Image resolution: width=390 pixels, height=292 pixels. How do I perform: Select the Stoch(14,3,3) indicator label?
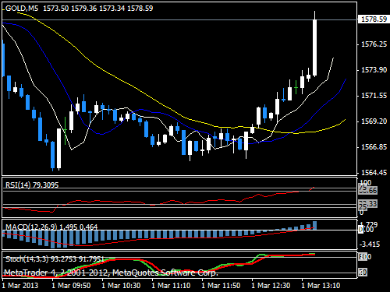55,259
